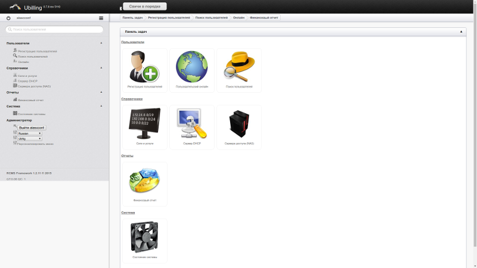Click the magnifier icon beside sidebar user search link

point(15,55)
